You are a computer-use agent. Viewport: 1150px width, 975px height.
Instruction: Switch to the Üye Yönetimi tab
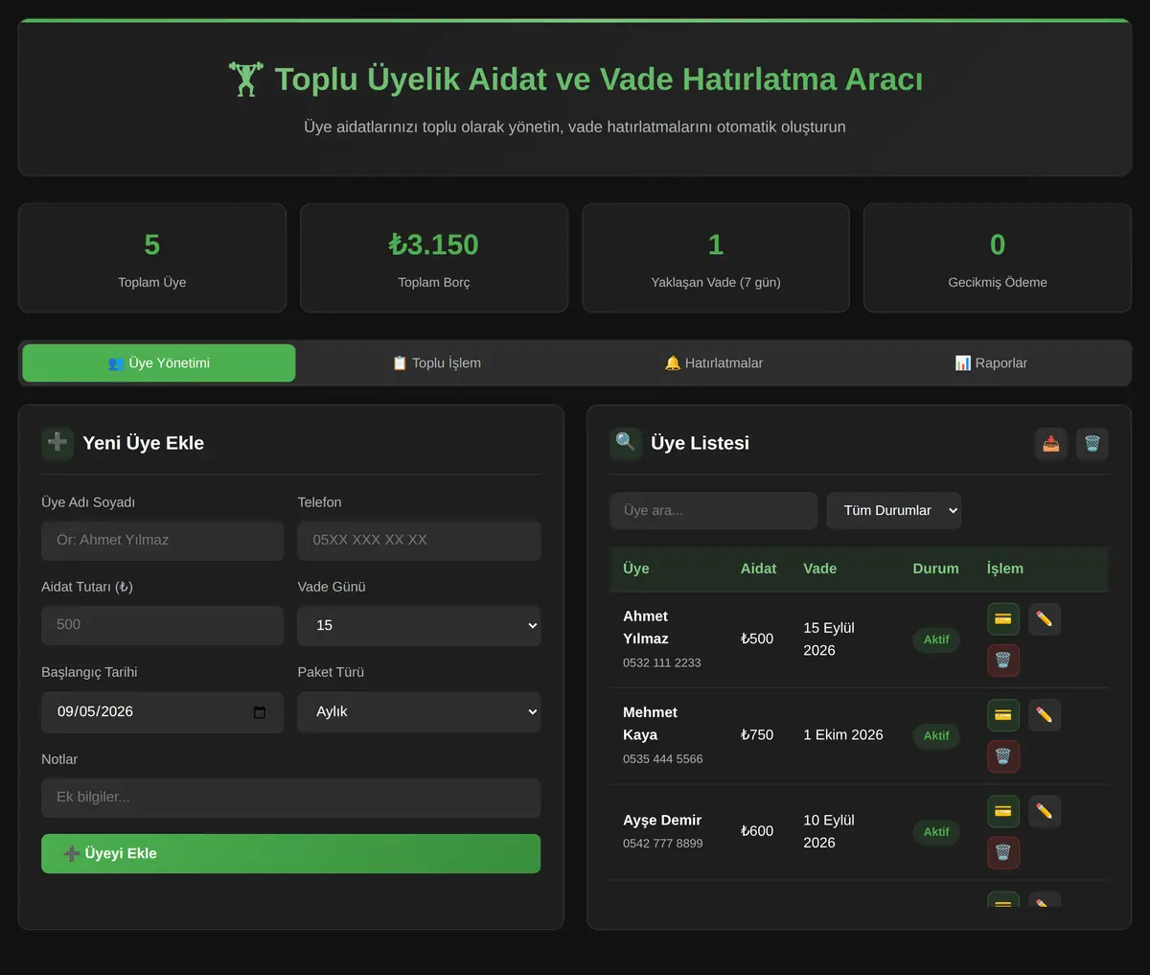tap(159, 363)
